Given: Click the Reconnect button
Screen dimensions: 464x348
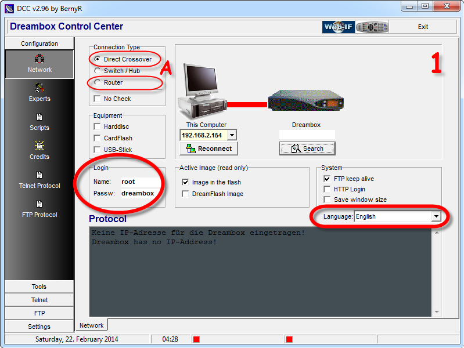Looking at the screenshot, I should [208, 148].
